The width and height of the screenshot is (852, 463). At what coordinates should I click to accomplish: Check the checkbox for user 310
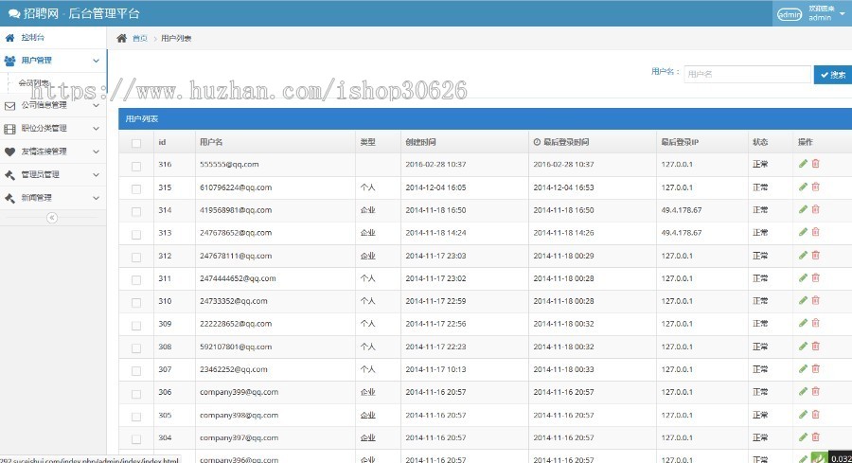click(136, 303)
